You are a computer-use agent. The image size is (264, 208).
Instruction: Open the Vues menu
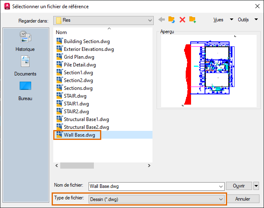coord(218,20)
